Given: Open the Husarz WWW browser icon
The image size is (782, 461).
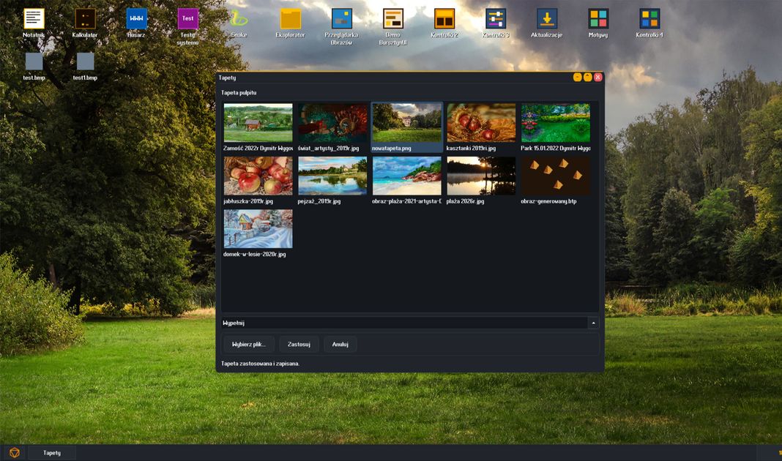Looking at the screenshot, I should point(137,19).
